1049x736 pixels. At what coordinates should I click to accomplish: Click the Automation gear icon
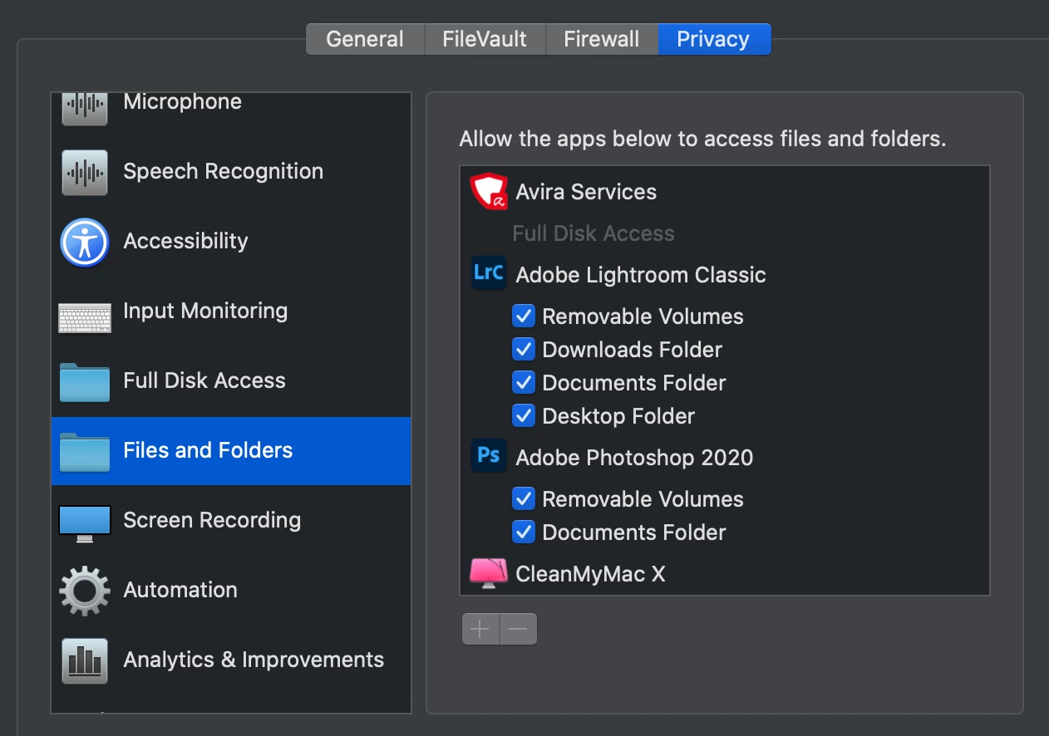coord(85,591)
